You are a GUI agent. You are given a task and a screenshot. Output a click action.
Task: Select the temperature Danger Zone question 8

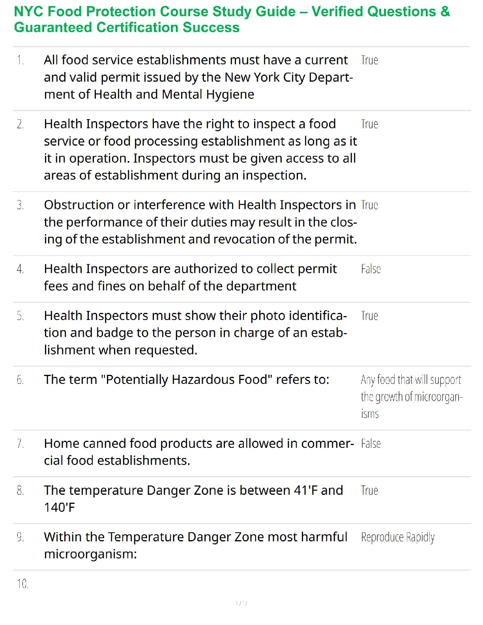click(193, 499)
